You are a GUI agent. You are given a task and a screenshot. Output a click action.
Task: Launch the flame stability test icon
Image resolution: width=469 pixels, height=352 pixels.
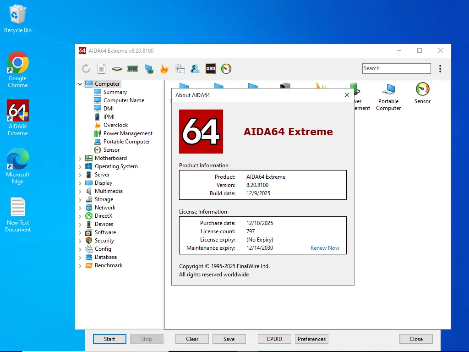[164, 69]
